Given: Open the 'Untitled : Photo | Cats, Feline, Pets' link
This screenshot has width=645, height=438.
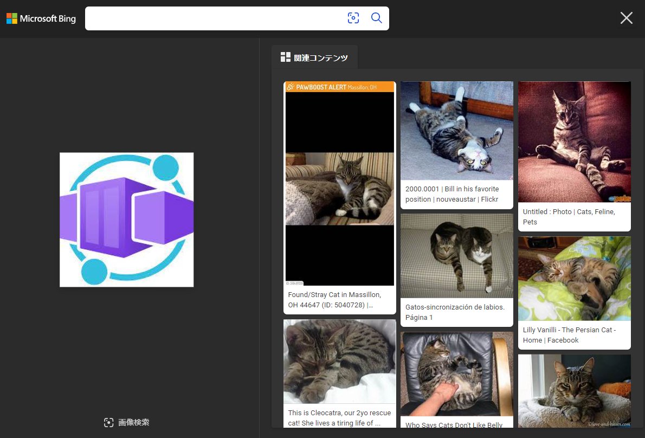Looking at the screenshot, I should pos(569,217).
